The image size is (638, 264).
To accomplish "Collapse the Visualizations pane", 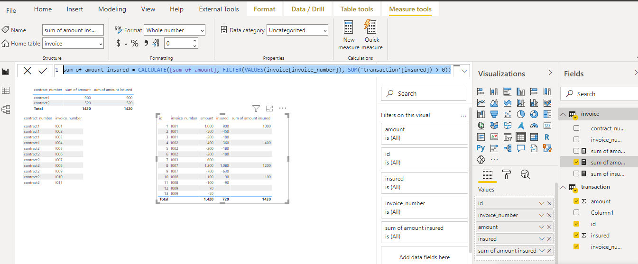I will click(550, 73).
